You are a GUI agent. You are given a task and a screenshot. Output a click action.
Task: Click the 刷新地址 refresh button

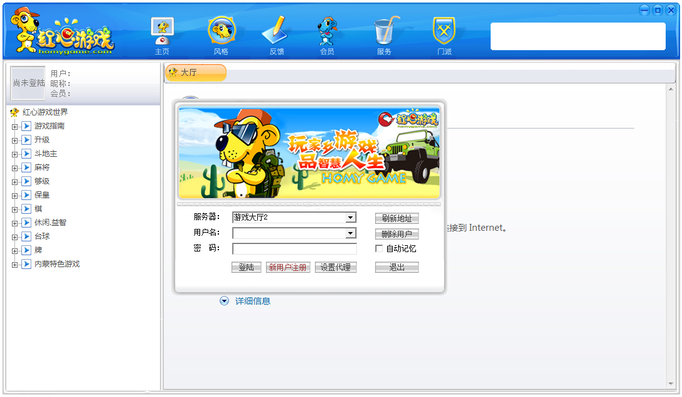pos(396,218)
